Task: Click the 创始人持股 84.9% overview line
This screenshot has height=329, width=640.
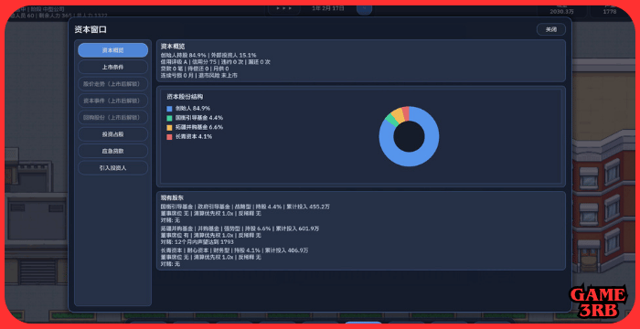Action: 208,55
